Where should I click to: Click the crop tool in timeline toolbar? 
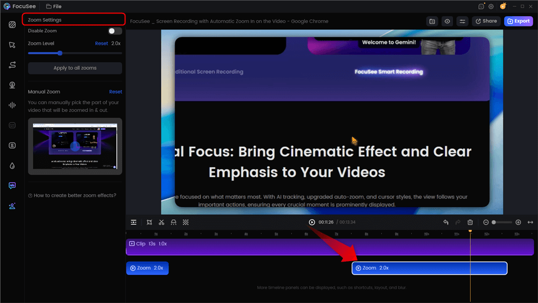pyautogui.click(x=149, y=222)
